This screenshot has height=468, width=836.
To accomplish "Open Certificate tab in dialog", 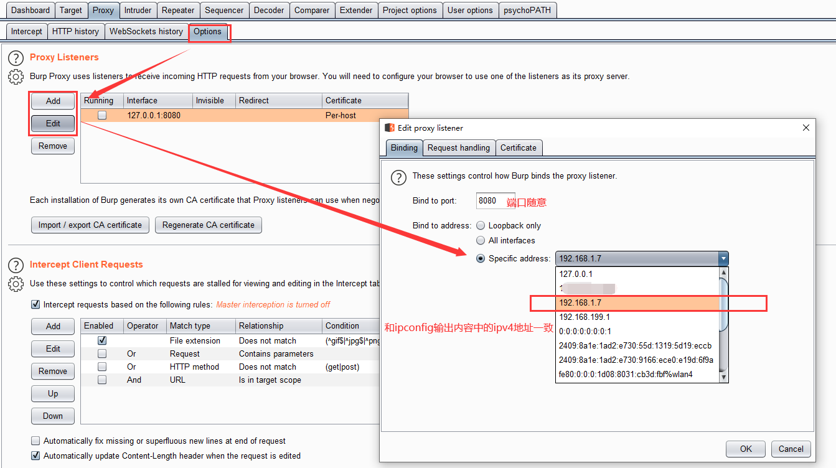I will pos(519,147).
